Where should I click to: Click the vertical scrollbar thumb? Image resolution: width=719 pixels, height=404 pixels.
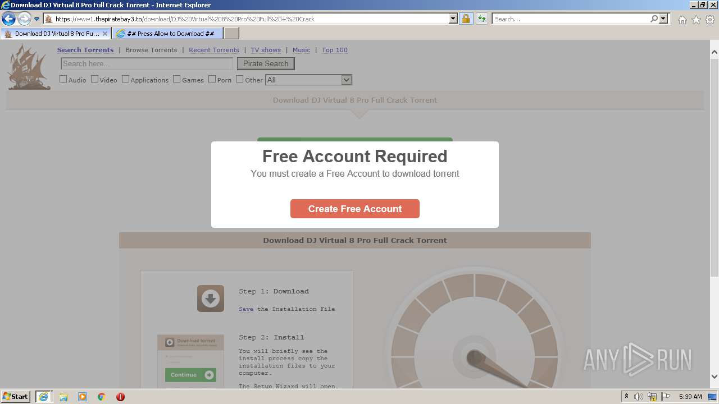click(715, 167)
